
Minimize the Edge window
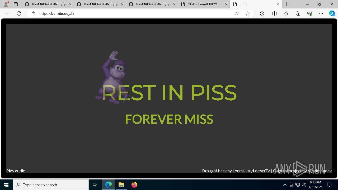[308, 4]
